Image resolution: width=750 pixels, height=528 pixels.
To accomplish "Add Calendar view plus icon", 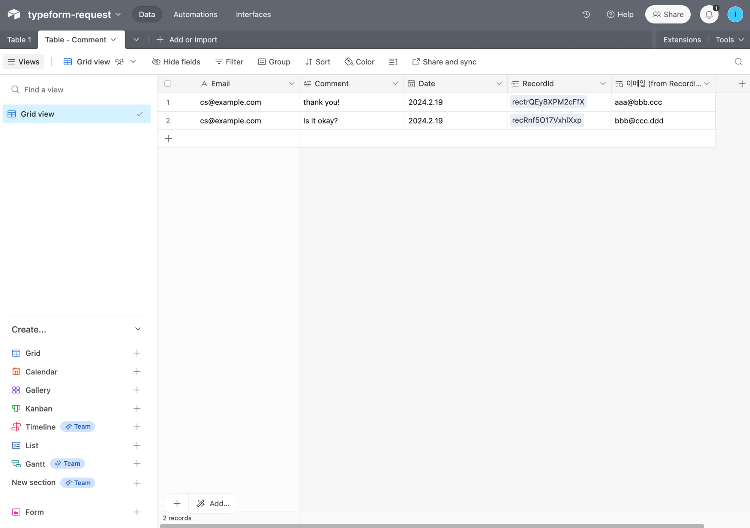I will (137, 371).
